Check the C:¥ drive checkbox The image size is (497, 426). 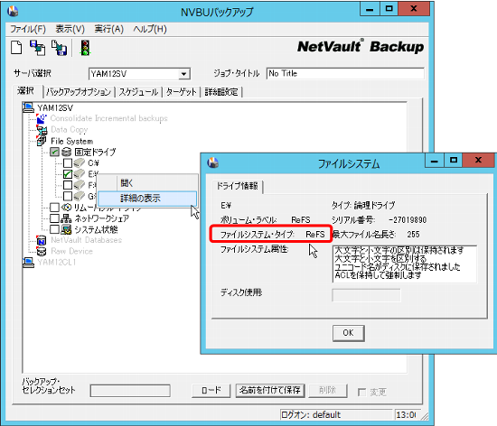68,163
